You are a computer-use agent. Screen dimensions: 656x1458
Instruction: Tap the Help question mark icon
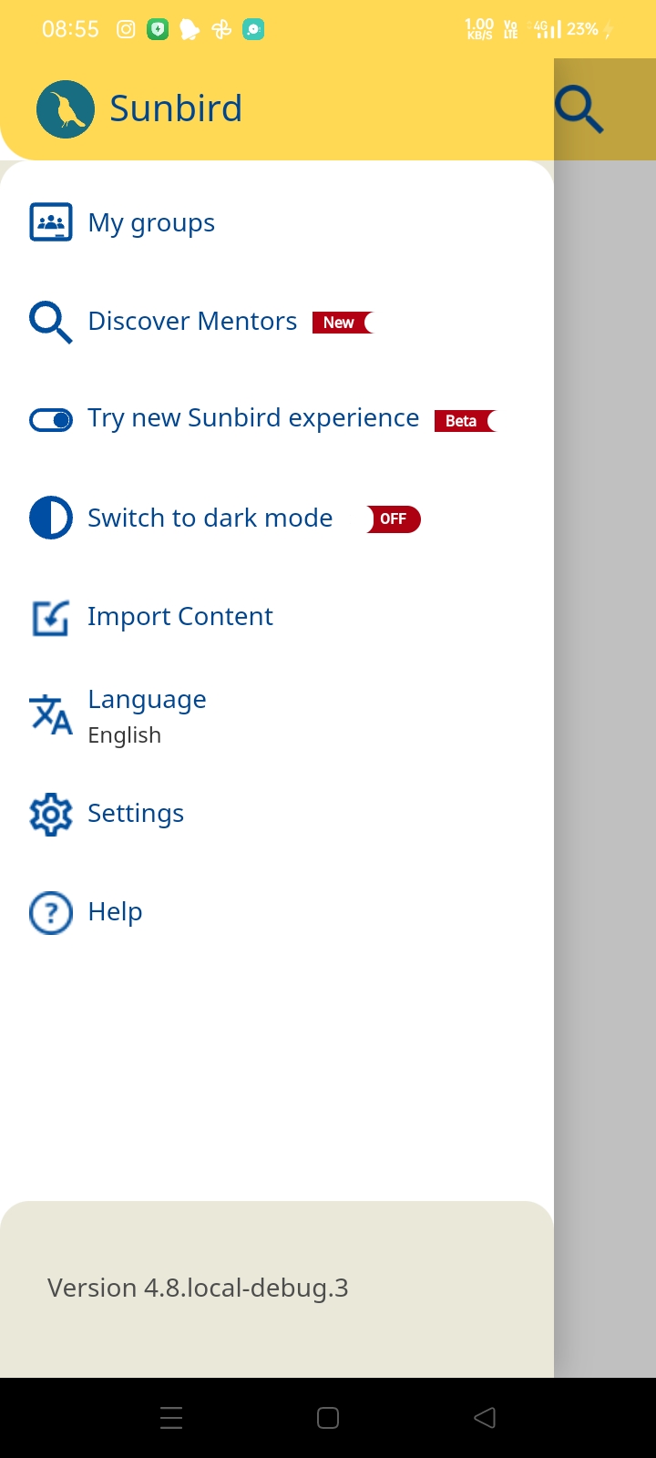click(x=51, y=912)
